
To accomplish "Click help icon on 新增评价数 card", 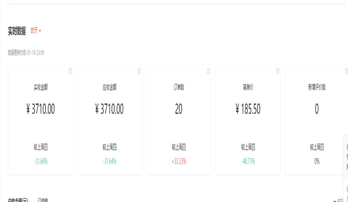I will (x=346, y=71).
